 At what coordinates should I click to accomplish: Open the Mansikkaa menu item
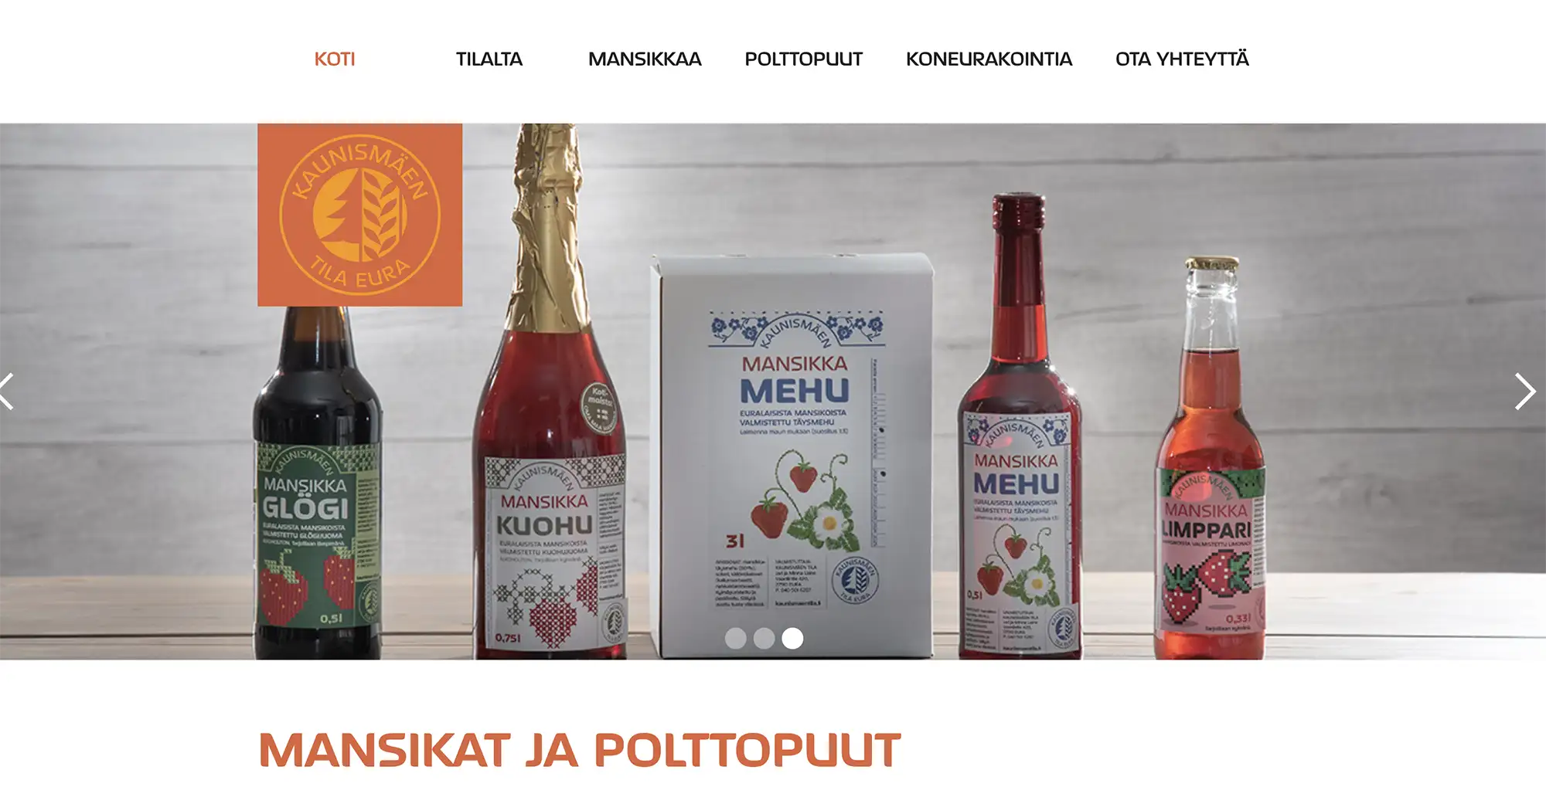[x=645, y=59]
